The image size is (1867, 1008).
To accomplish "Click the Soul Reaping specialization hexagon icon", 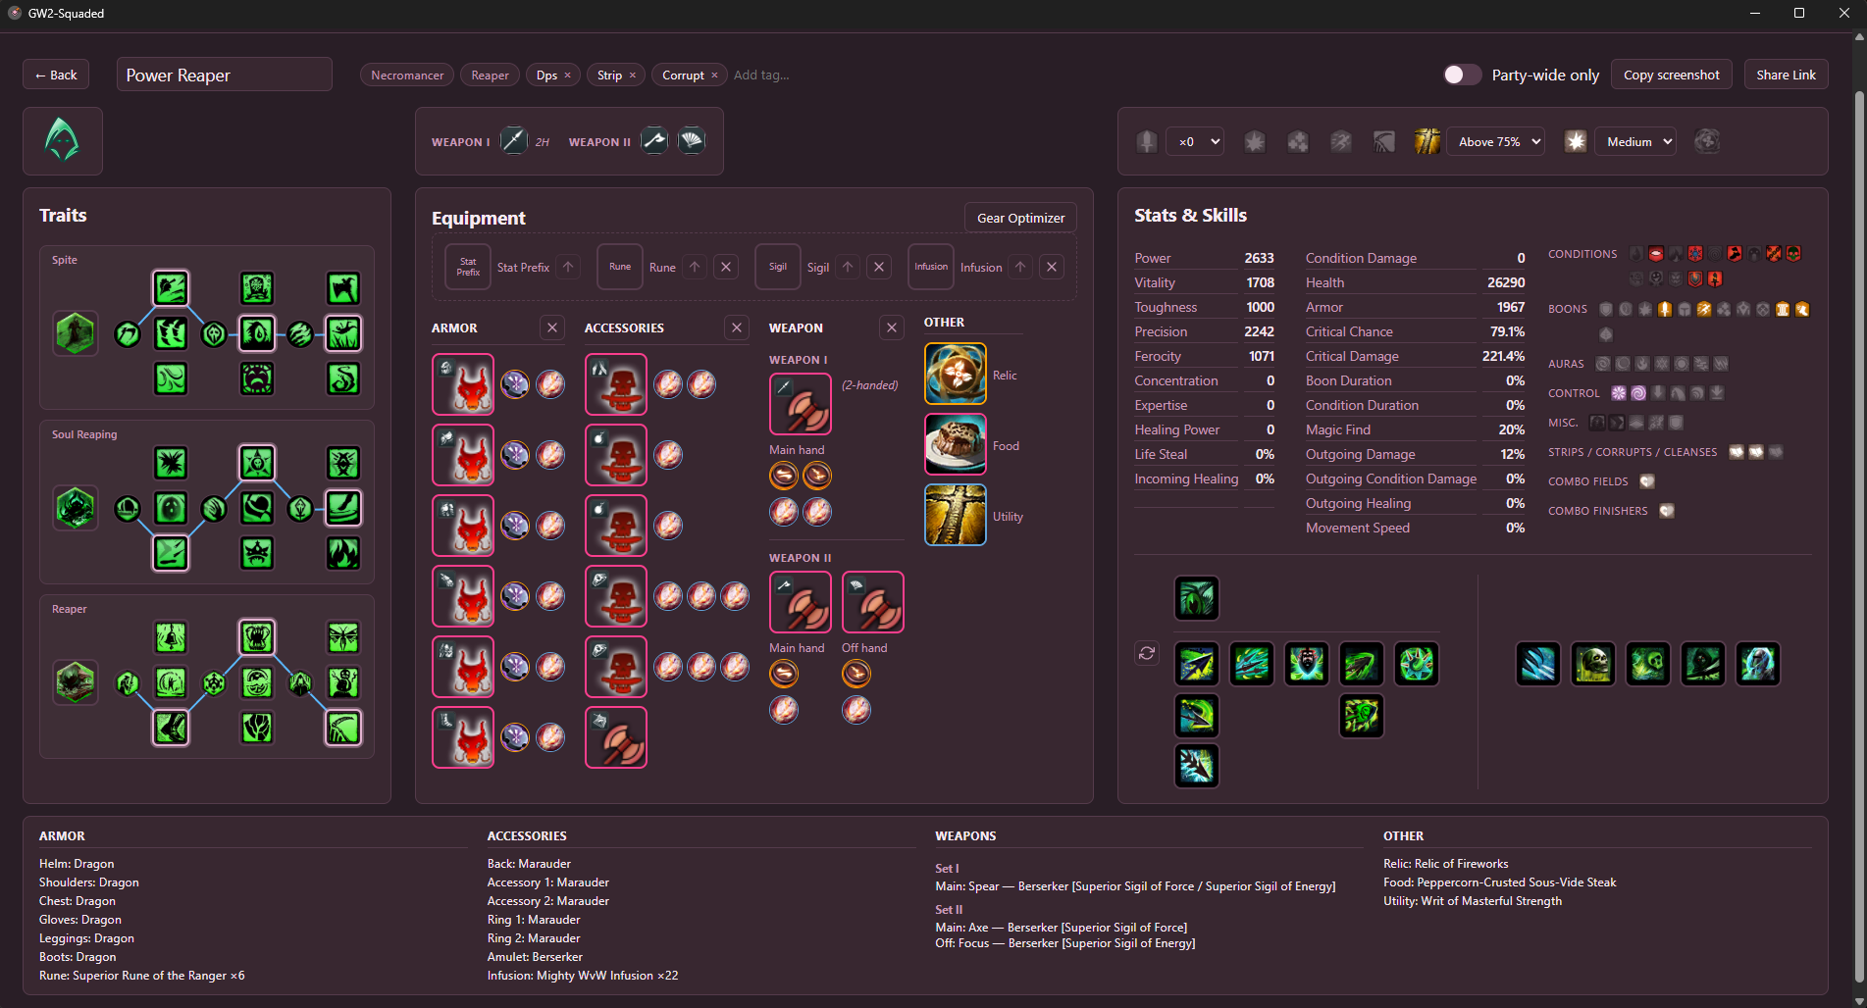I will [x=76, y=508].
